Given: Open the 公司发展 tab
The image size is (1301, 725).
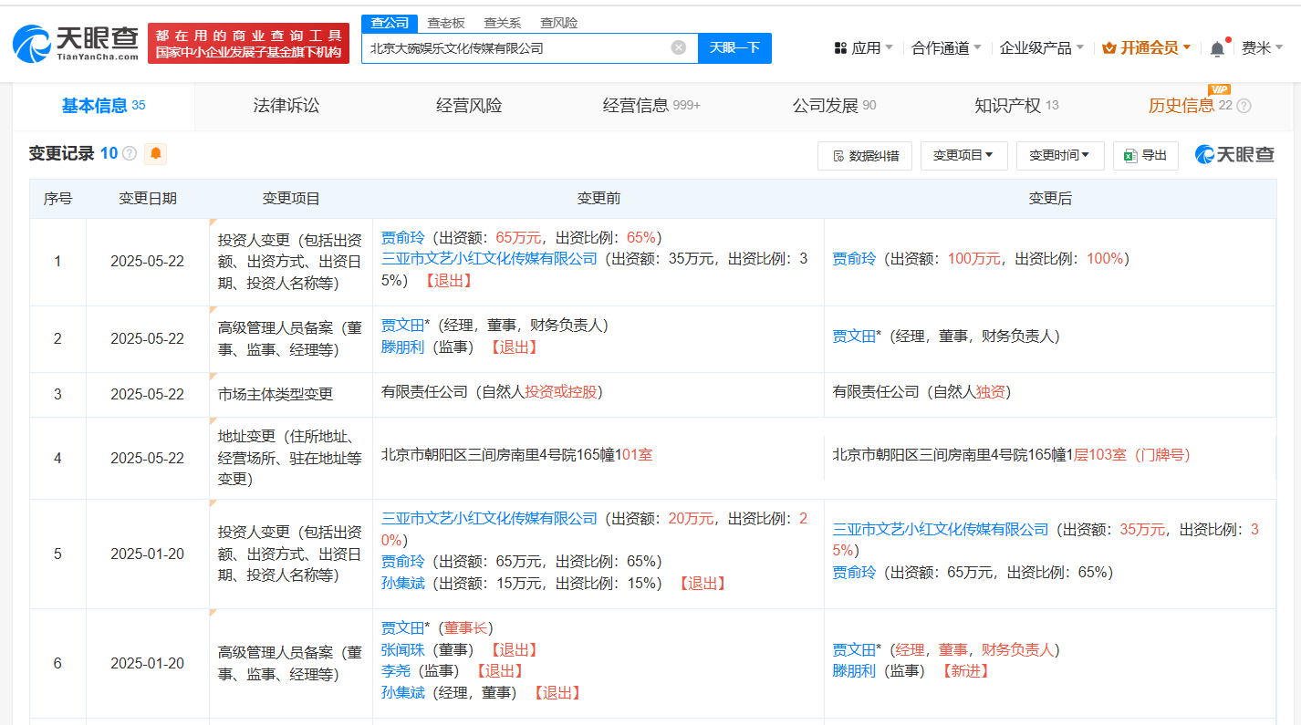Looking at the screenshot, I should 834,106.
